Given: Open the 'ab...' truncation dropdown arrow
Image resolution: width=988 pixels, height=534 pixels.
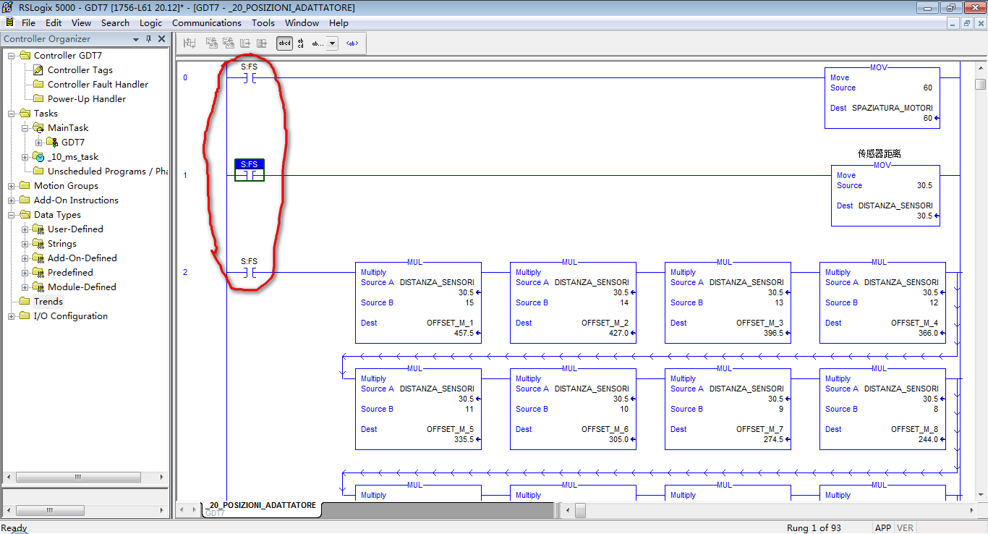Looking at the screenshot, I should (332, 43).
